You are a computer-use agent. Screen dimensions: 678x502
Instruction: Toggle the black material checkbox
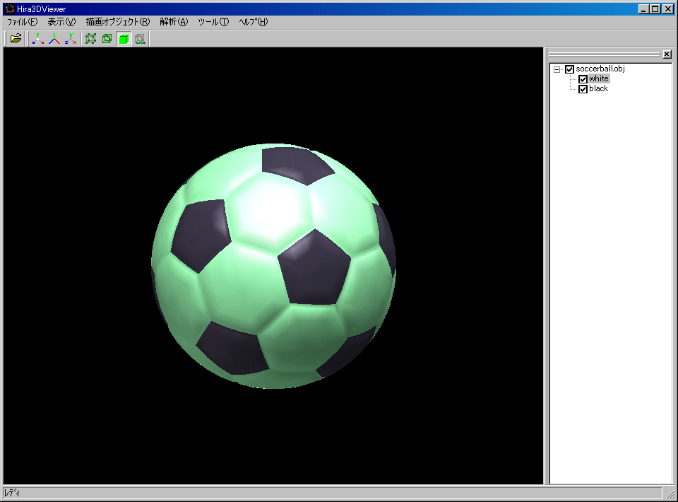click(583, 89)
